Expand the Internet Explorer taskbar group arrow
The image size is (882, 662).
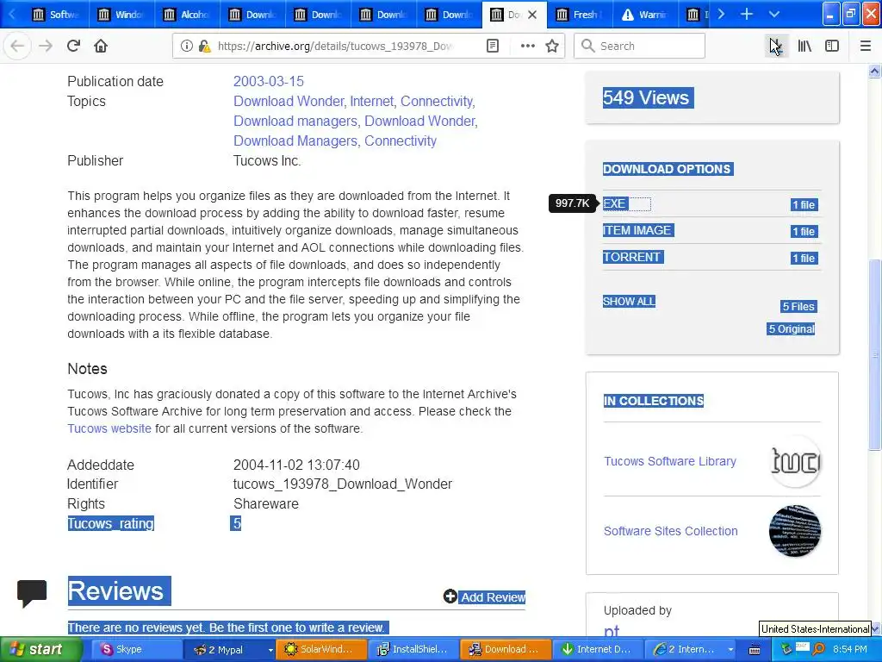pyautogui.click(x=730, y=650)
